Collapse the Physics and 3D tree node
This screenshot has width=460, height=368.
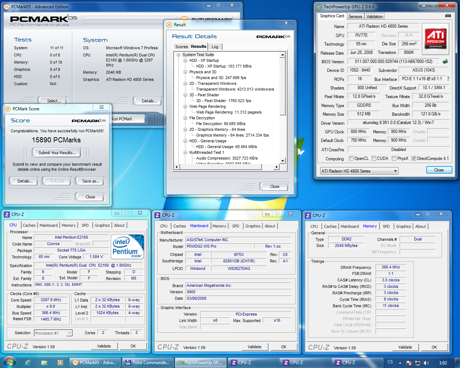[185, 72]
